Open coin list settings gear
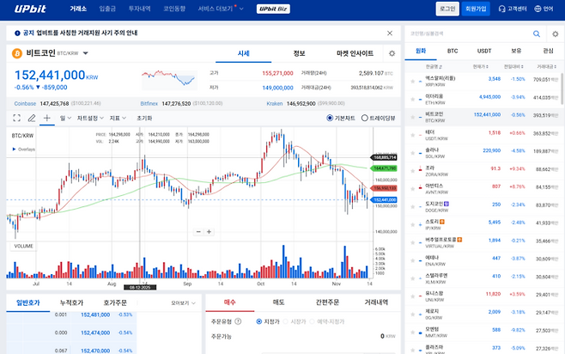565x354 pixels. coord(556,34)
